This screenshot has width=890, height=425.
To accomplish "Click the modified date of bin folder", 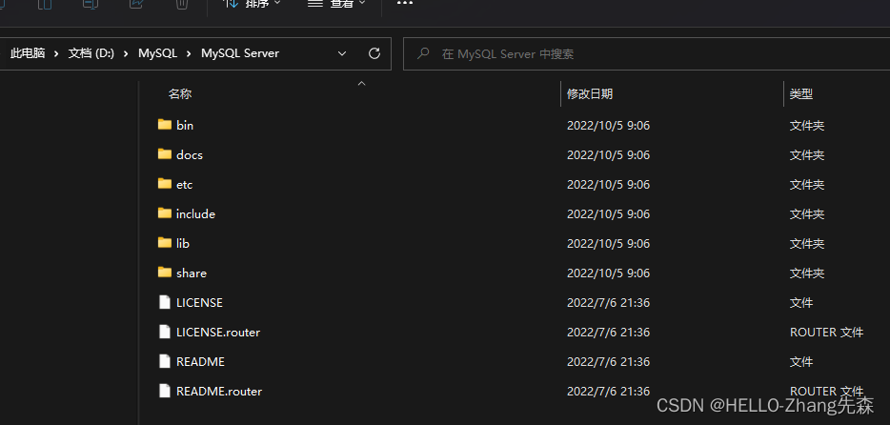I will point(609,126).
